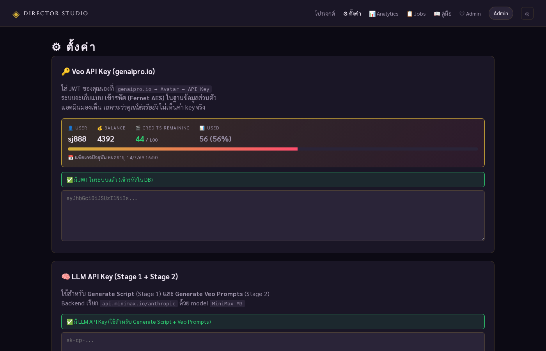546x351 pixels.
Task: Open the คู่มือ guide page
Action: [x=443, y=14]
